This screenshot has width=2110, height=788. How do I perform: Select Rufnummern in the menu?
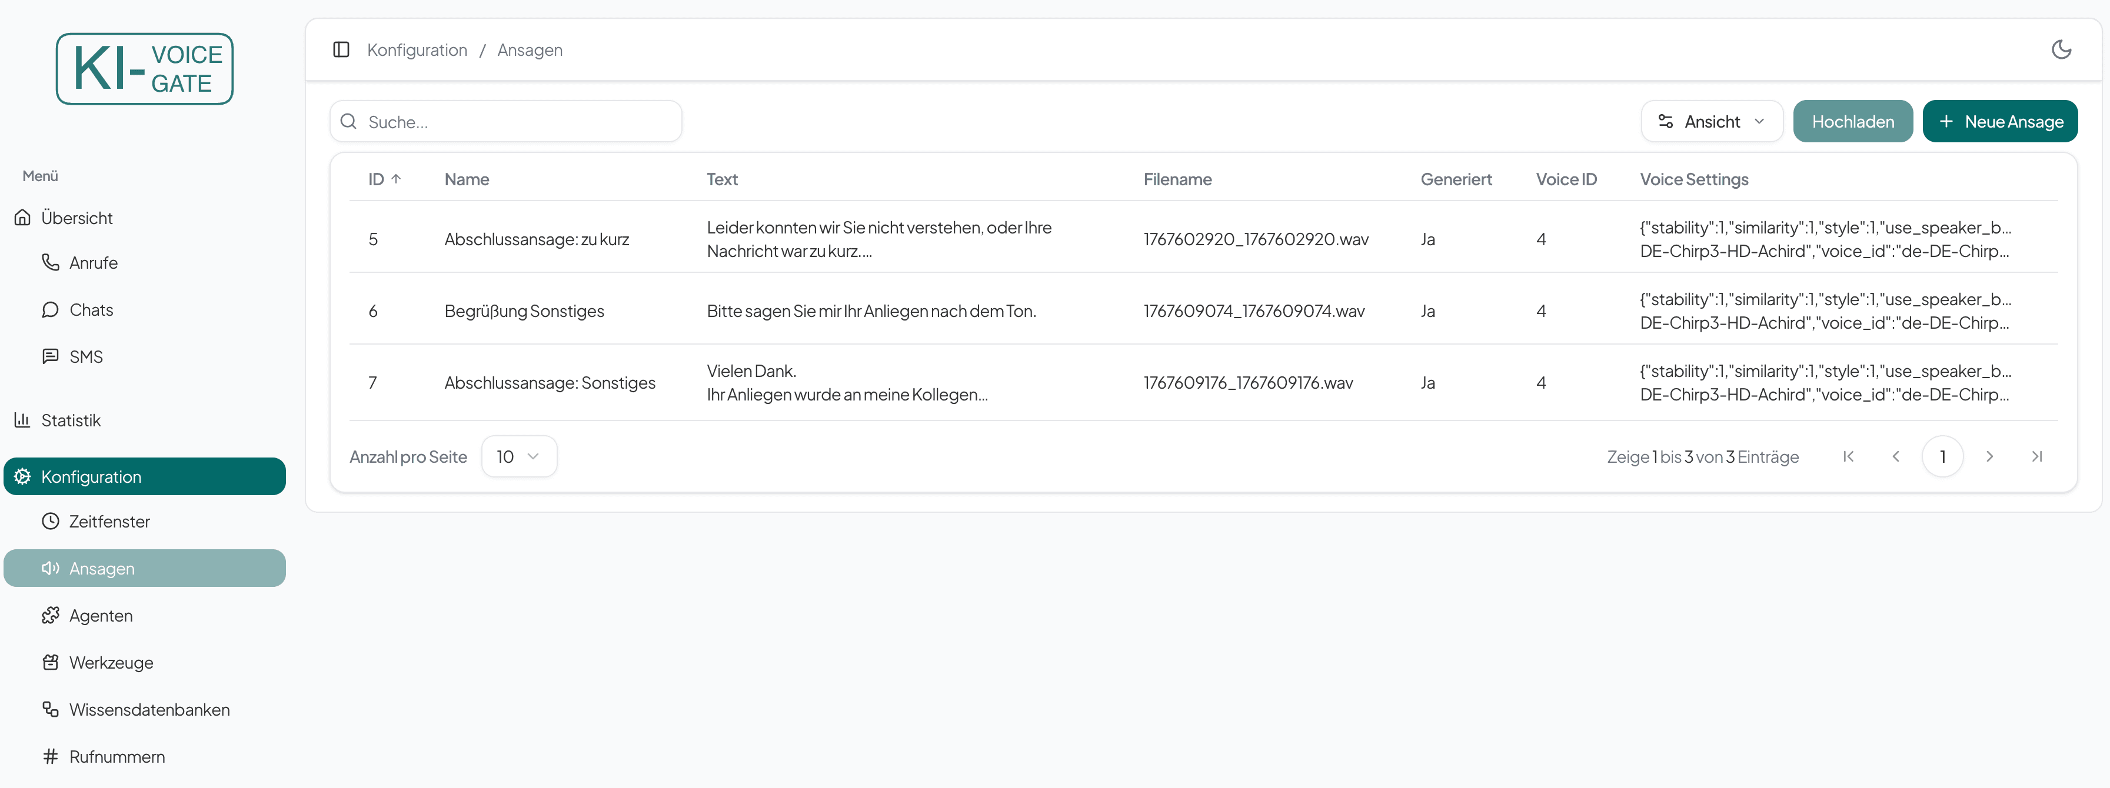[117, 757]
